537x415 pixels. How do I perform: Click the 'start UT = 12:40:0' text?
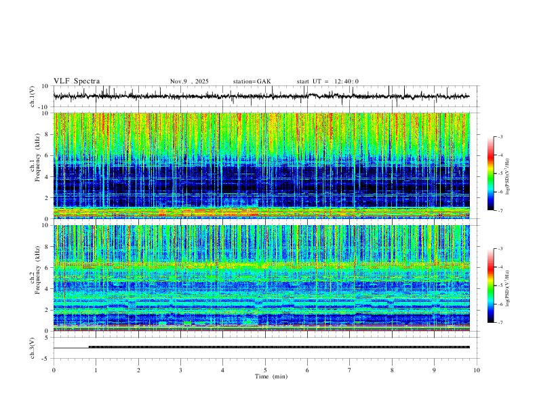pyautogui.click(x=327, y=81)
